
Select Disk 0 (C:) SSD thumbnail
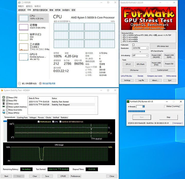click(x=24, y=37)
